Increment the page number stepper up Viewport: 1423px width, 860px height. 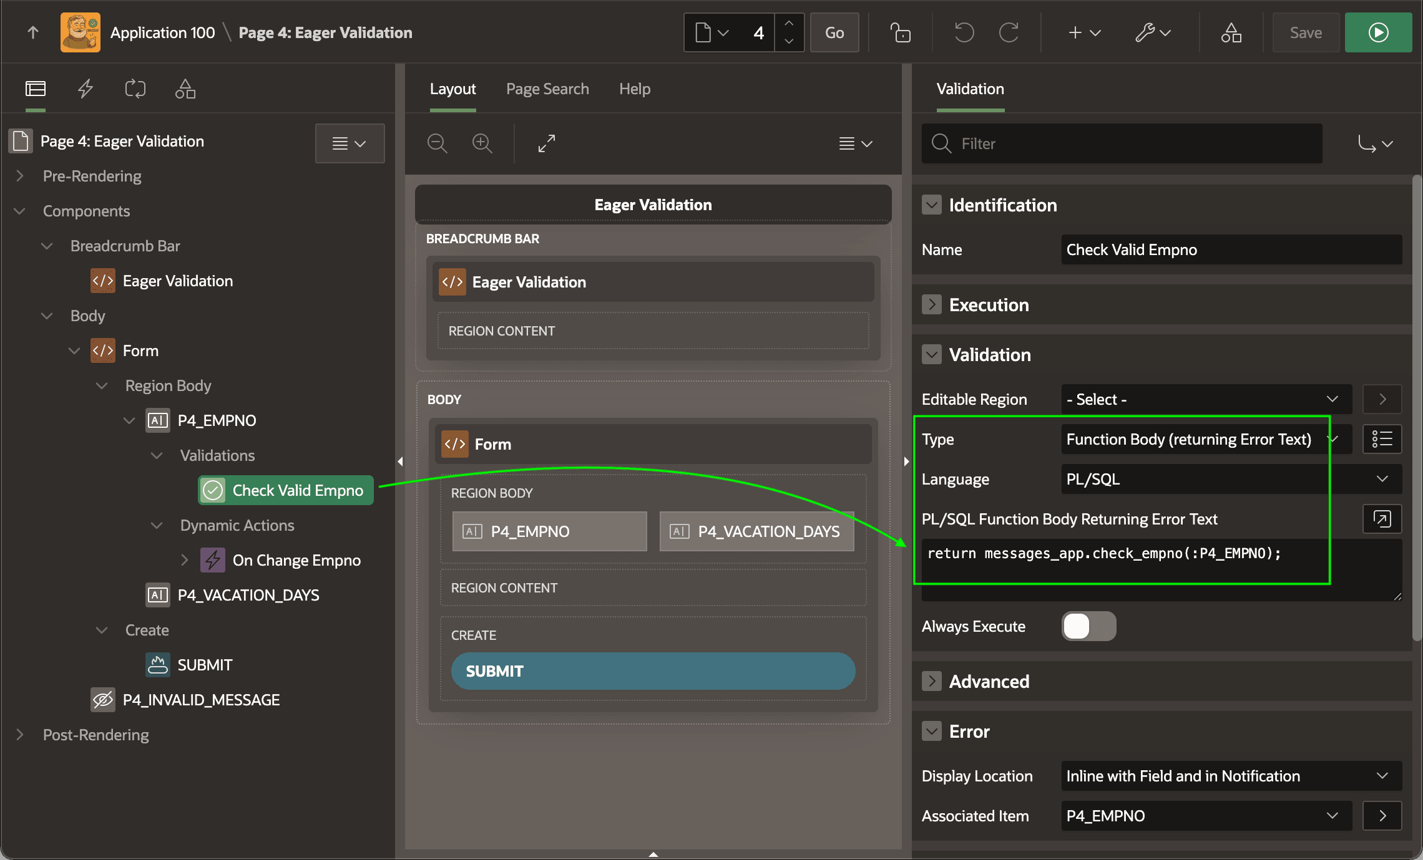[789, 24]
